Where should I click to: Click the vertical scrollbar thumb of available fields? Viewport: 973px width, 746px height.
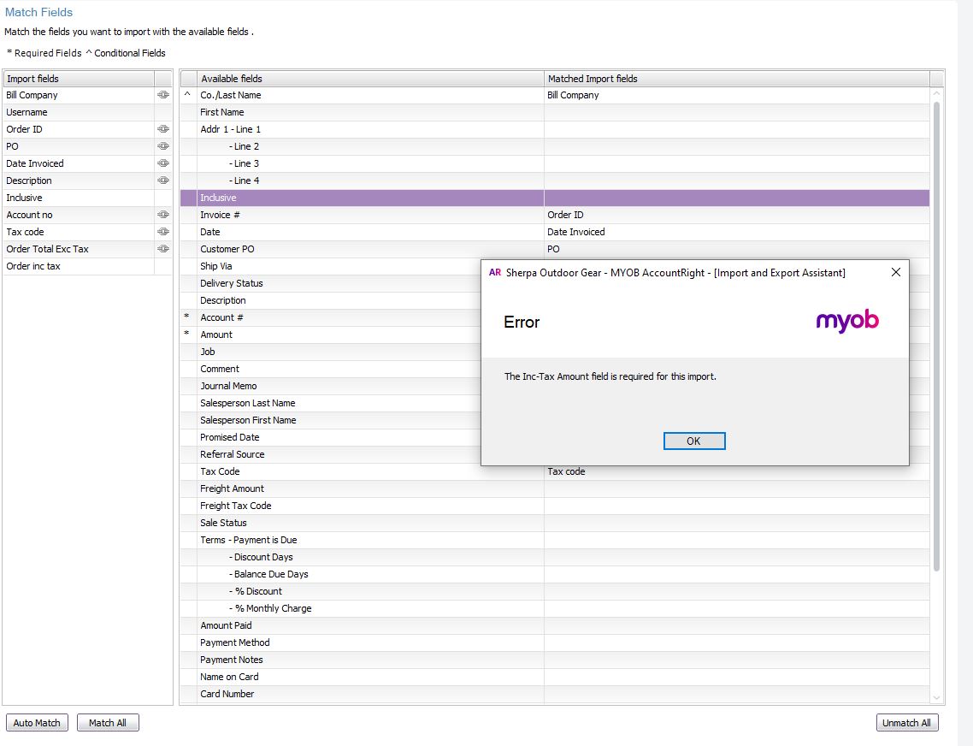pos(936,337)
